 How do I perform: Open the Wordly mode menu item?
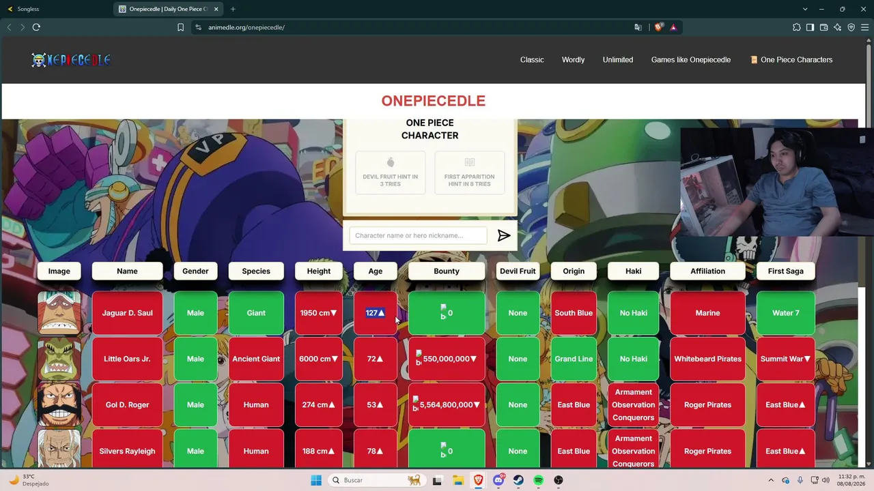[573, 60]
